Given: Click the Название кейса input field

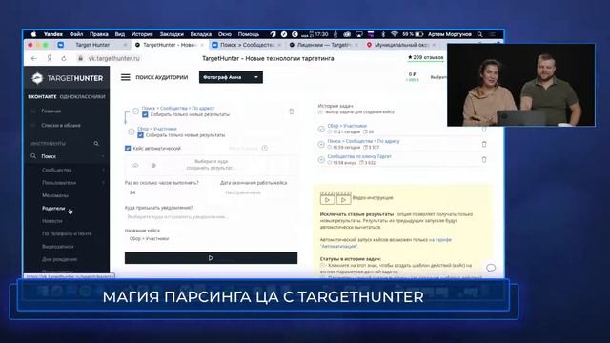Looking at the screenshot, I should click(x=211, y=239).
